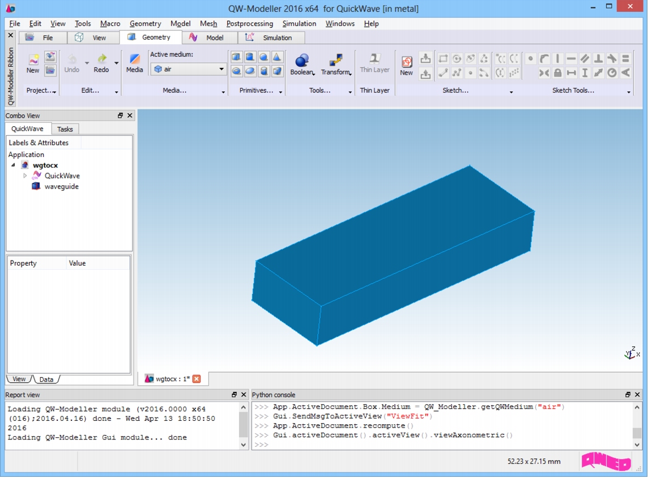
Task: Click the ellipse sketch tool icon
Action: point(470,59)
